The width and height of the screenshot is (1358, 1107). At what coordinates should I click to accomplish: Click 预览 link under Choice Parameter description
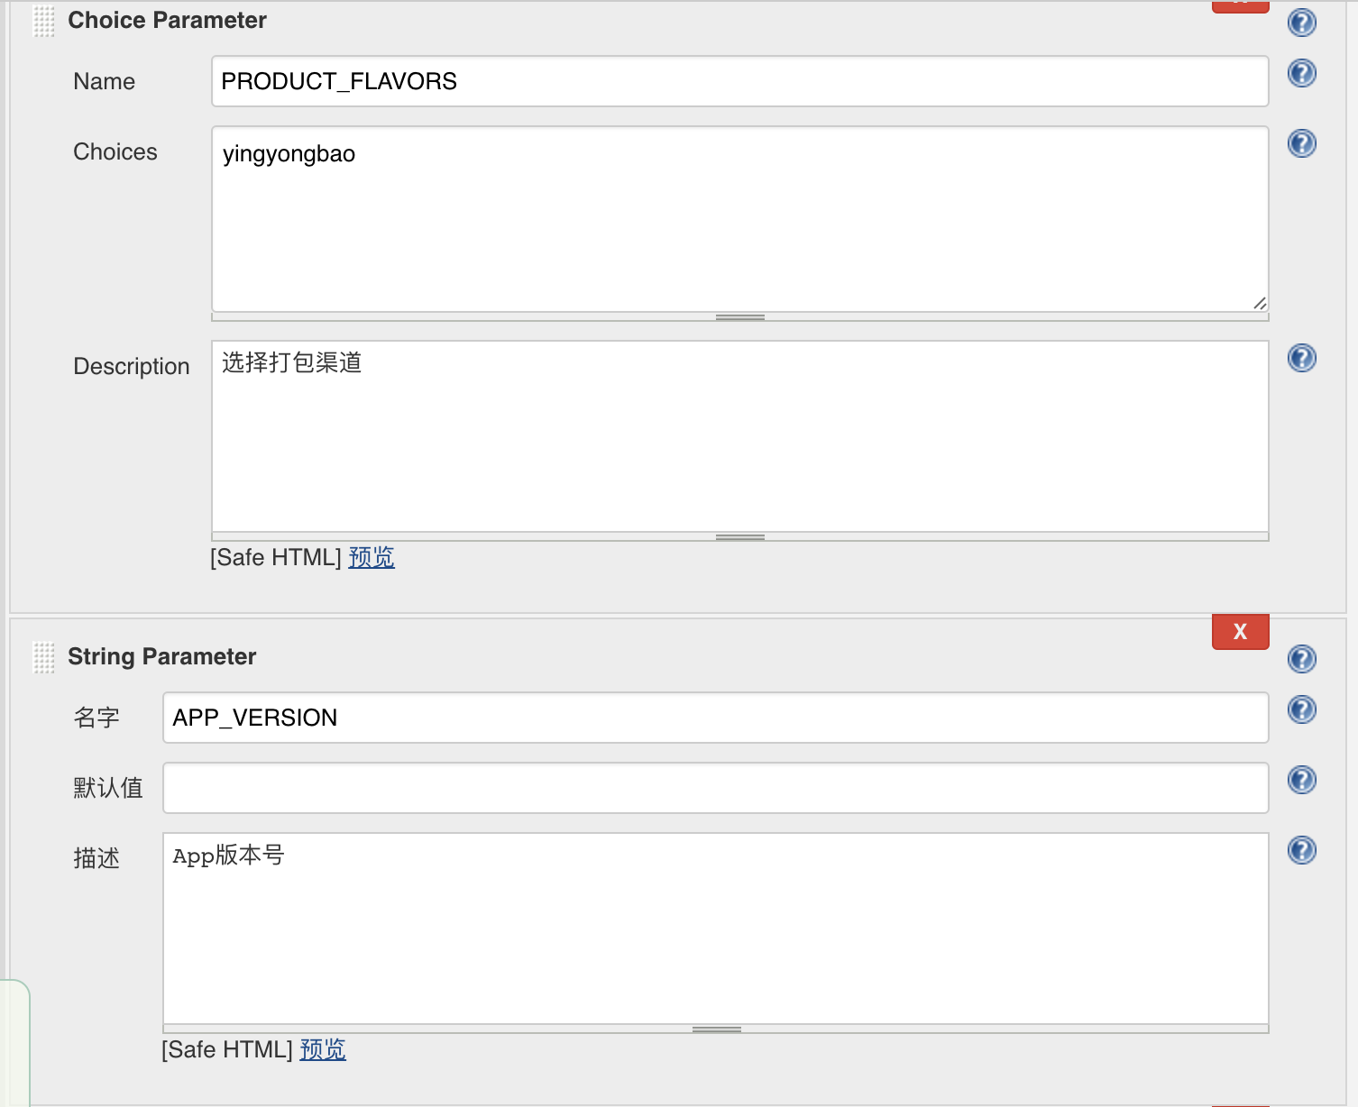372,557
